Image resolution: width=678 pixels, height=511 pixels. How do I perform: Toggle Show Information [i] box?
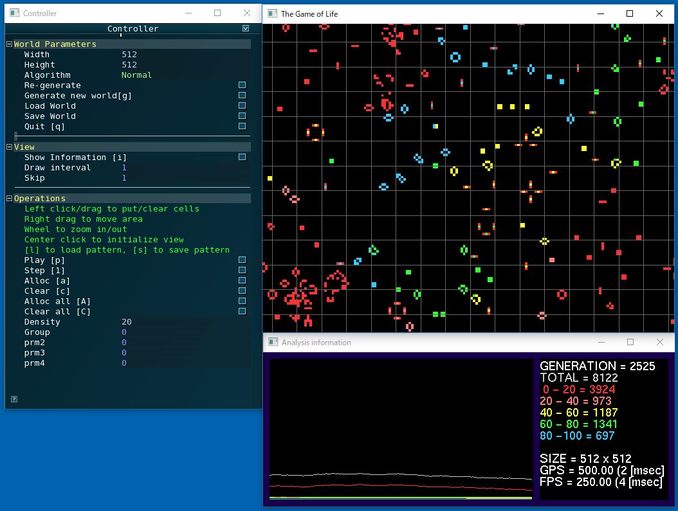point(242,157)
